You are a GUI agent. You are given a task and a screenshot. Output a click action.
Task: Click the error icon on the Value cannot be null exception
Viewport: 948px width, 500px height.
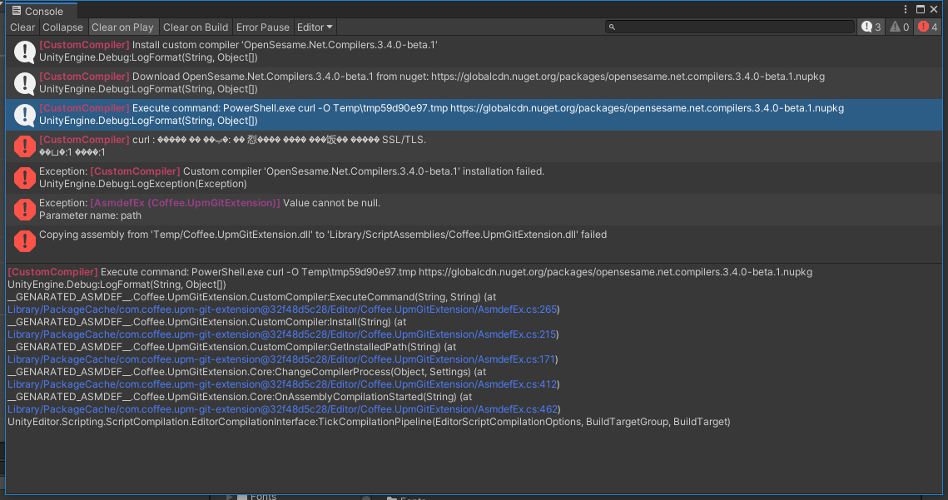tap(24, 210)
